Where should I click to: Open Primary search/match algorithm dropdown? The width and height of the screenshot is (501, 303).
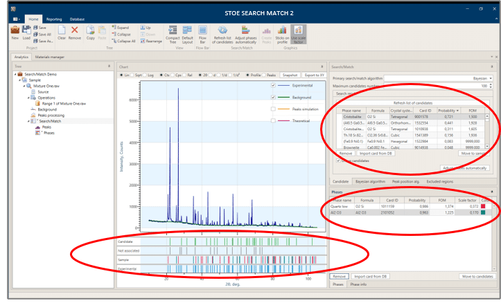[x=491, y=78]
